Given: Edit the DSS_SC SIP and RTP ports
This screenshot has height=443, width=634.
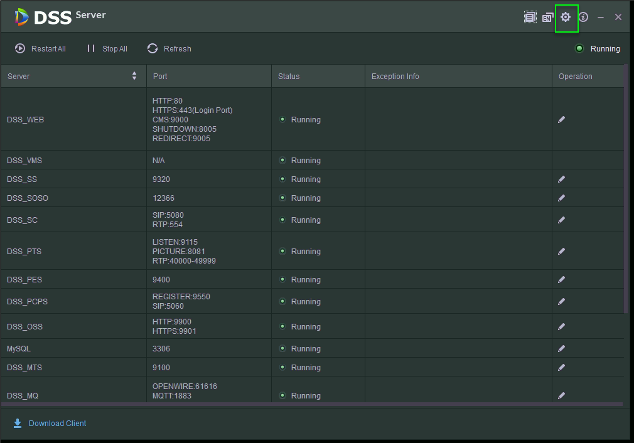Looking at the screenshot, I should pyautogui.click(x=561, y=220).
